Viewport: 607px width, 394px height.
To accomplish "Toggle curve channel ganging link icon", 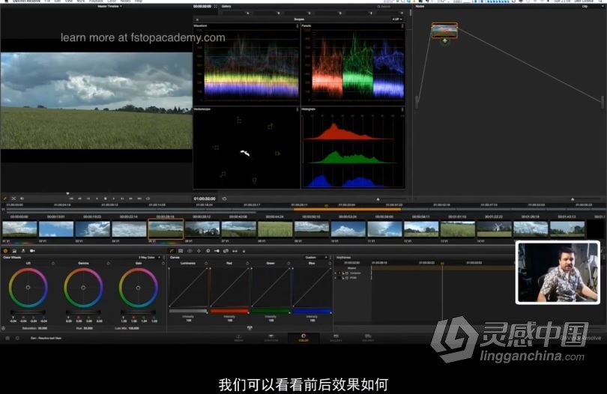I will (250, 328).
